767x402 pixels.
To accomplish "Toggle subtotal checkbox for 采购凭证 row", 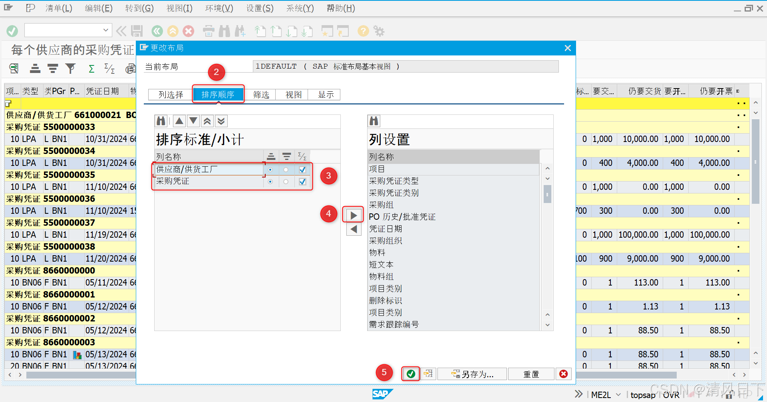I will 302,181.
